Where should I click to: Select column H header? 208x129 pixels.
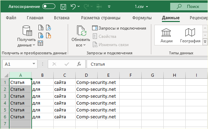point(174,75)
